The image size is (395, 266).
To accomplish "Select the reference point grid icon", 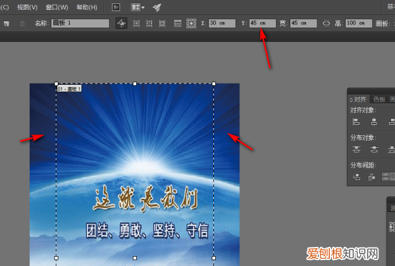I will click(x=191, y=23).
